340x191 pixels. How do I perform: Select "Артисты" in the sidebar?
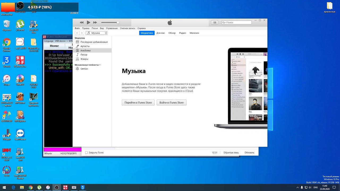tap(92, 46)
